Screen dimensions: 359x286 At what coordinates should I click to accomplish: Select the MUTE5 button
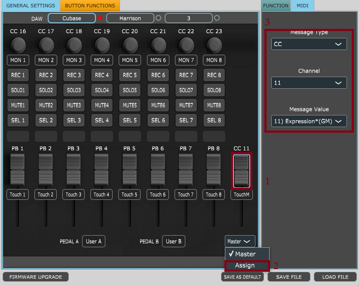(129, 105)
